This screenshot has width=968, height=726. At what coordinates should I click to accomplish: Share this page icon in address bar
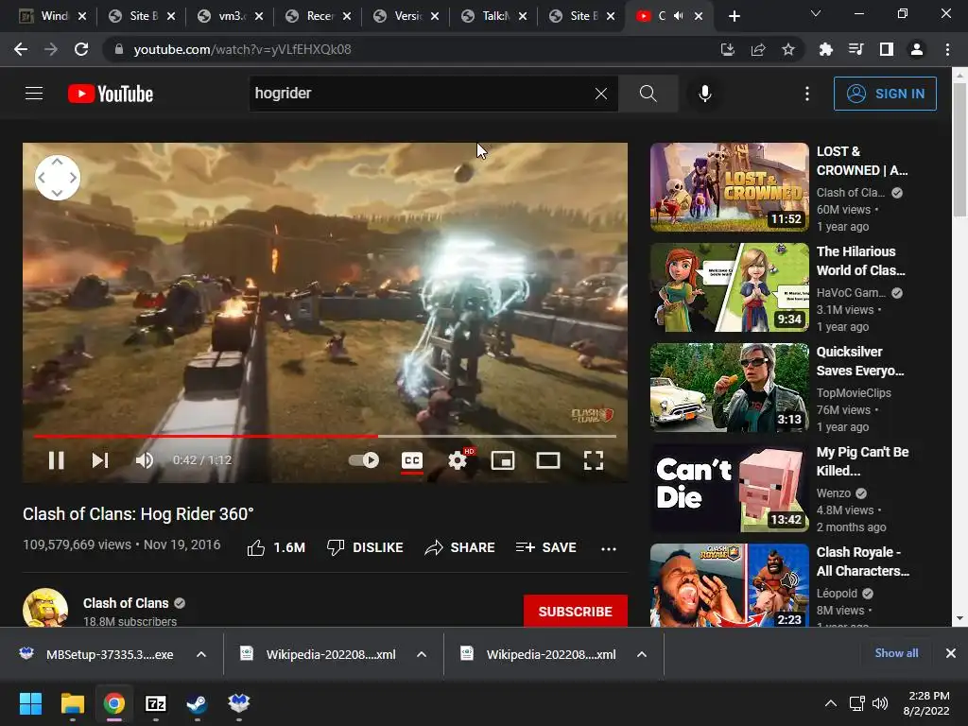click(758, 49)
